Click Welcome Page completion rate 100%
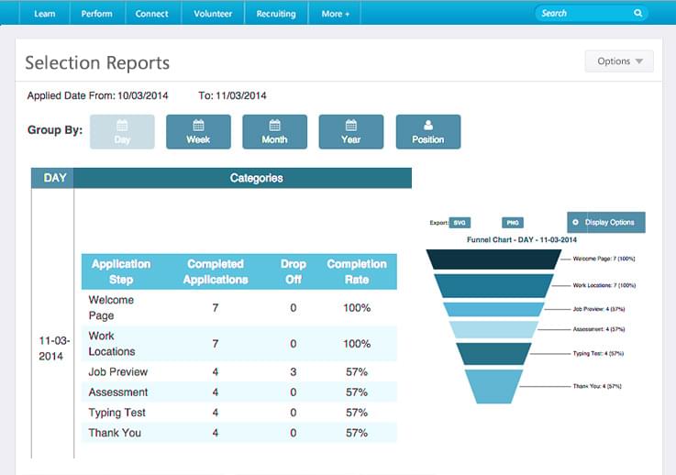Image resolution: width=676 pixels, height=475 pixels. (x=357, y=308)
